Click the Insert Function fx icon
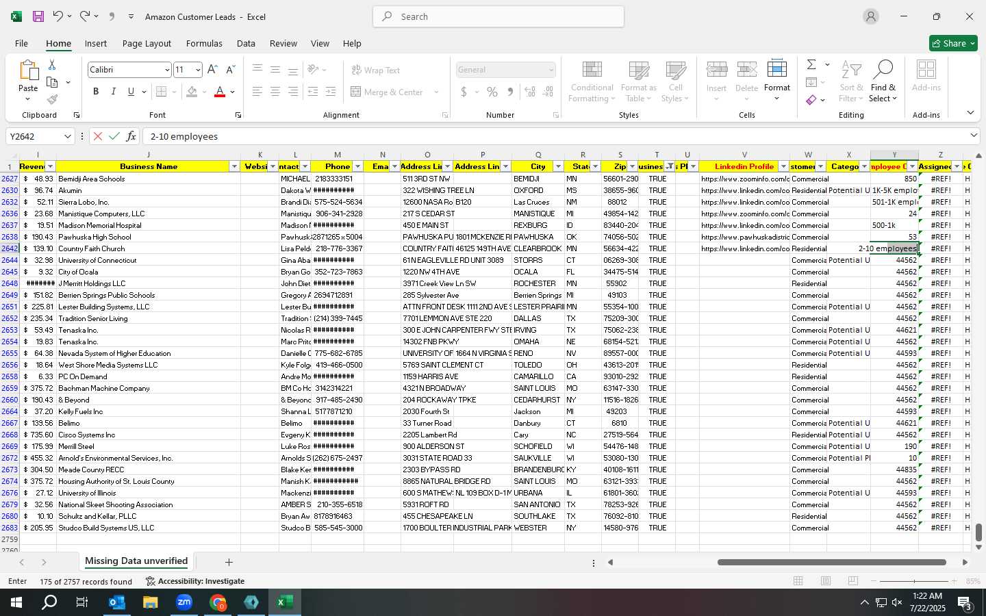The height and width of the screenshot is (616, 986). 131,136
